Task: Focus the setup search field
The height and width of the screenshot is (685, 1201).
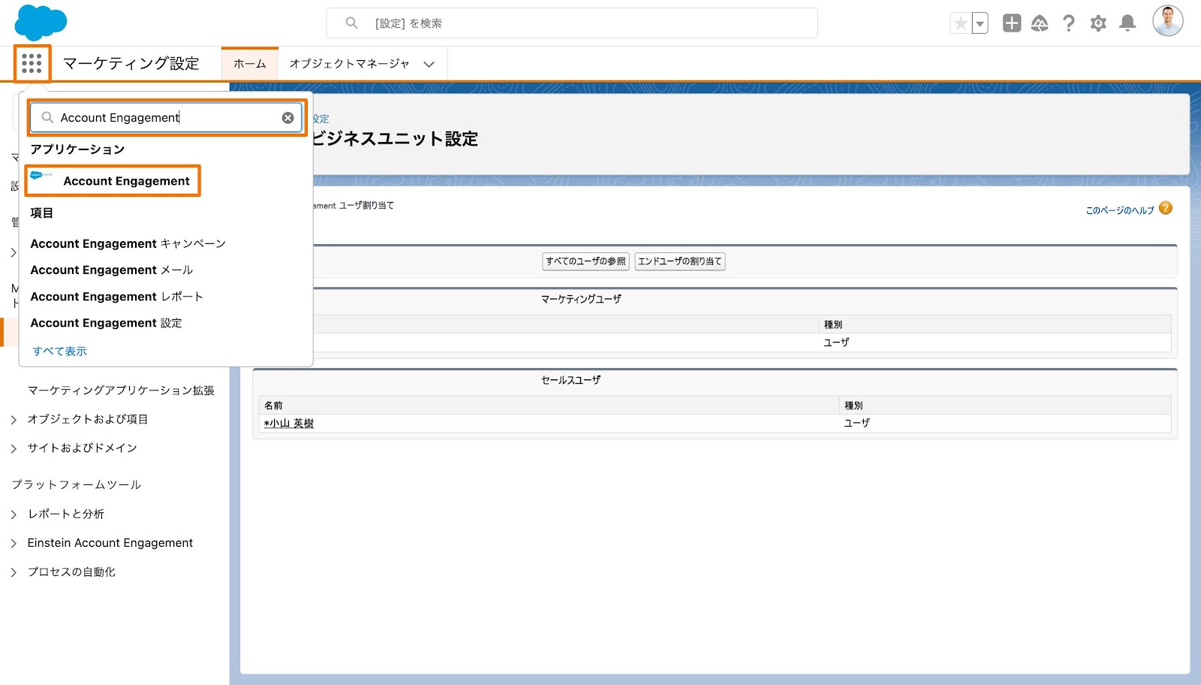Action: pos(572,23)
